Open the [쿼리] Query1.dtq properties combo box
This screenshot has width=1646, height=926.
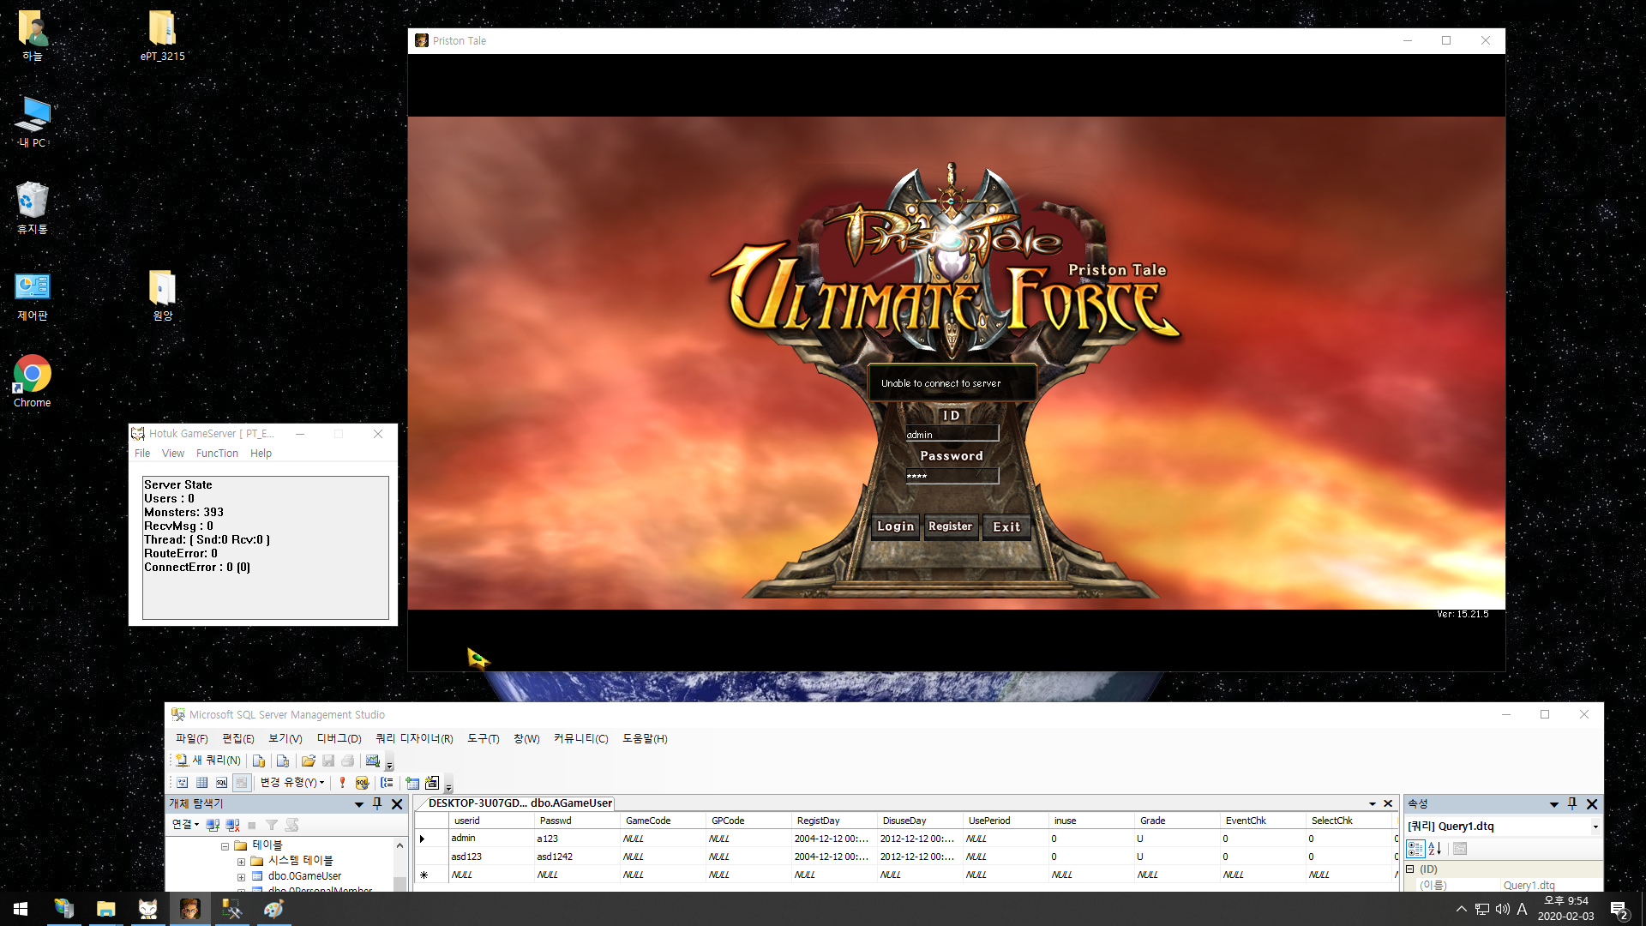(1503, 827)
